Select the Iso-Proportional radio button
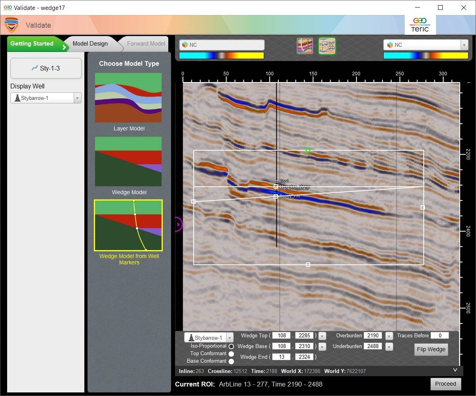 tap(231, 346)
